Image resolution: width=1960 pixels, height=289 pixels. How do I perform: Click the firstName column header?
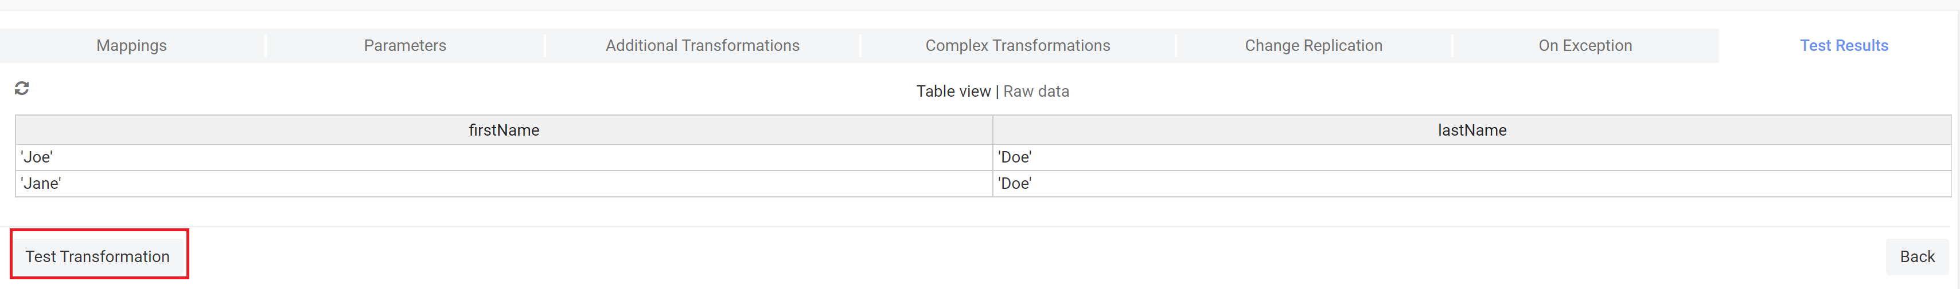pyautogui.click(x=504, y=130)
